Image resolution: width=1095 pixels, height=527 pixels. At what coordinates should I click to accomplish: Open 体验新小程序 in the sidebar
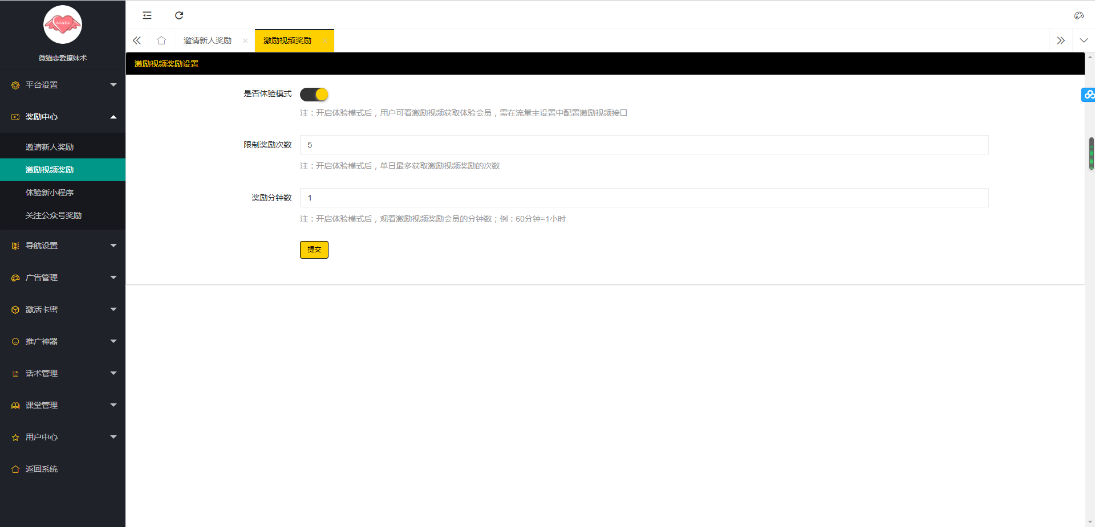tap(63, 193)
